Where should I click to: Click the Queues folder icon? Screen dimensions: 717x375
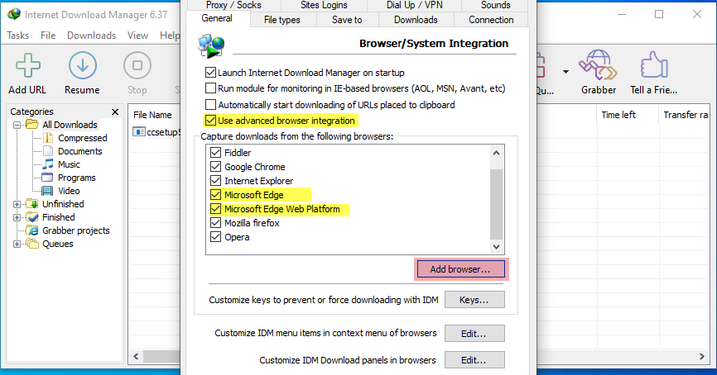point(32,244)
